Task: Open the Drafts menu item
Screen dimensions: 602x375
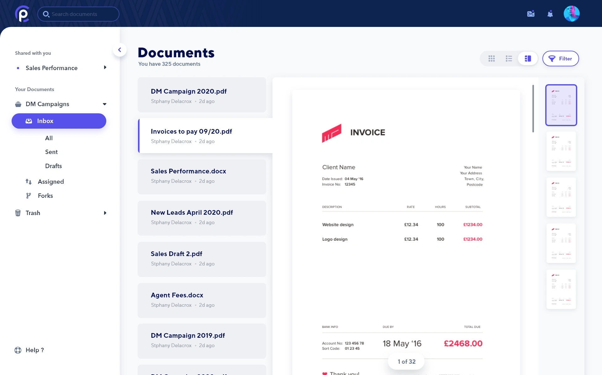Action: (53, 166)
